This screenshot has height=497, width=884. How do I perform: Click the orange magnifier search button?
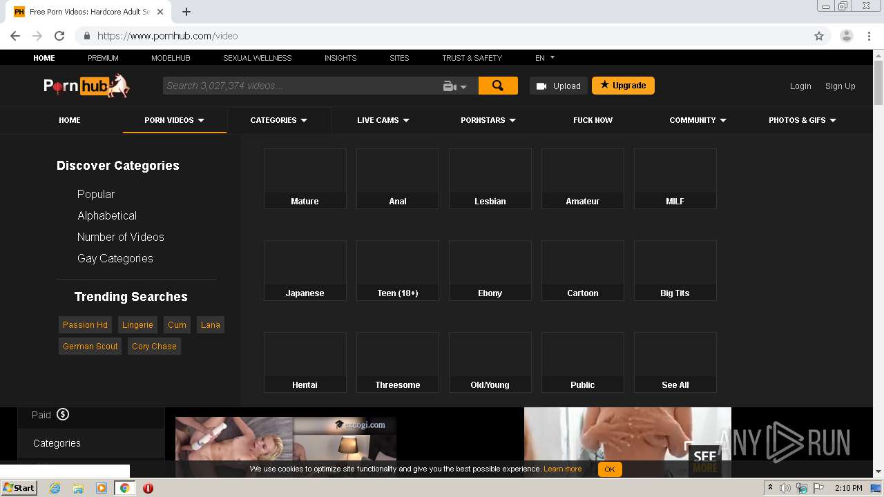pos(498,86)
